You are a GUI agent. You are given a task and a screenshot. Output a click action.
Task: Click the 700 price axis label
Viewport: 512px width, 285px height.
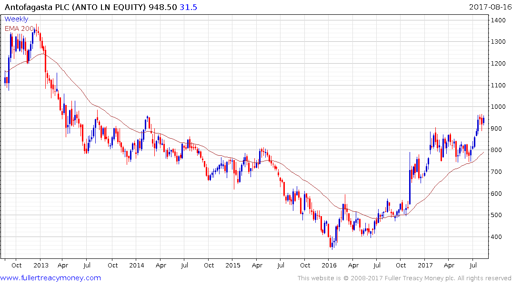coord(496,172)
